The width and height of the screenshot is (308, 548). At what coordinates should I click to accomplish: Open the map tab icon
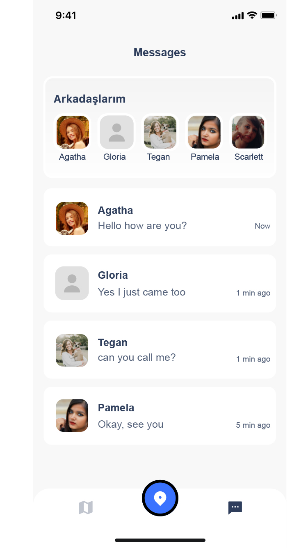[x=86, y=508]
